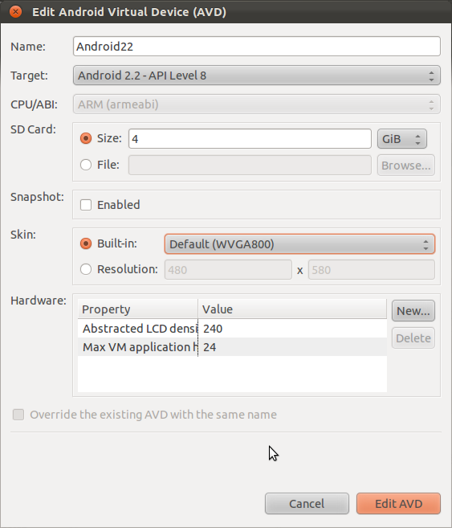Click the Cancel button

pyautogui.click(x=307, y=504)
